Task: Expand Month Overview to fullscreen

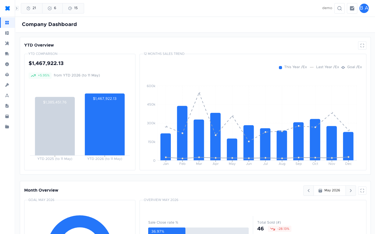Action: pos(362,191)
